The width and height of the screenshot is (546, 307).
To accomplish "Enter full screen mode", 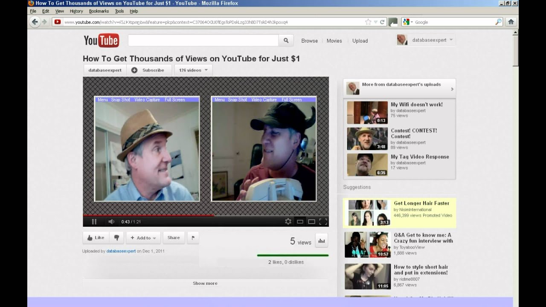I will coord(323,221).
